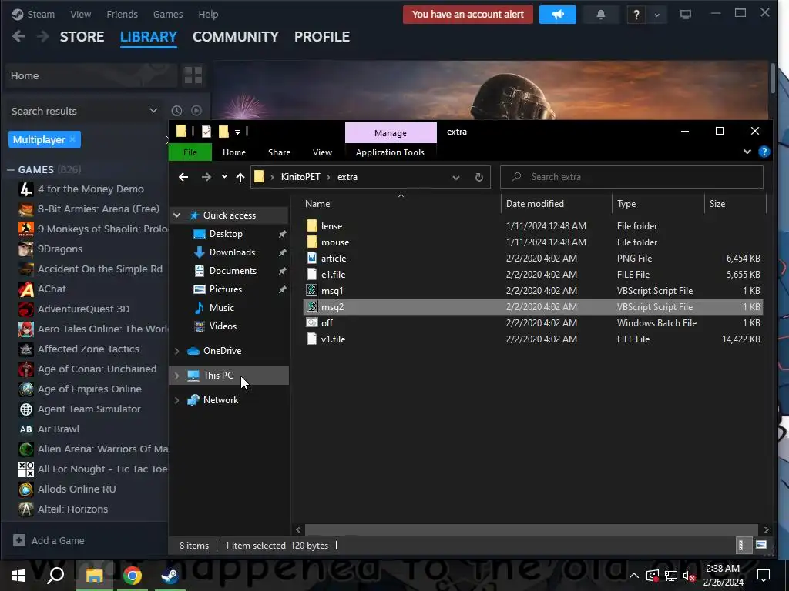Open the address bar history dropdown
This screenshot has width=789, height=591.
point(456,177)
